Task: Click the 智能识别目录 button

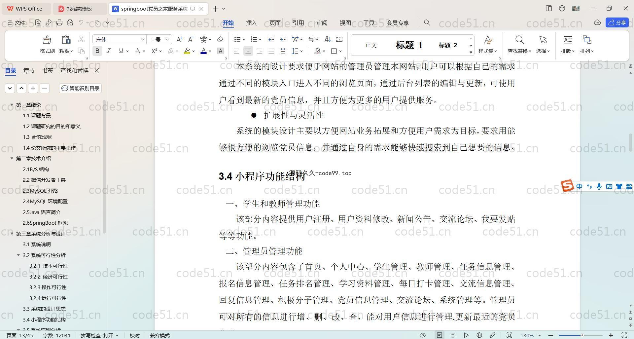Action: tap(81, 88)
